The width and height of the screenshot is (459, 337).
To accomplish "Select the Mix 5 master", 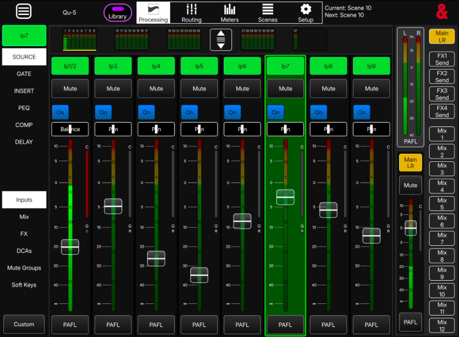I will (441, 204).
